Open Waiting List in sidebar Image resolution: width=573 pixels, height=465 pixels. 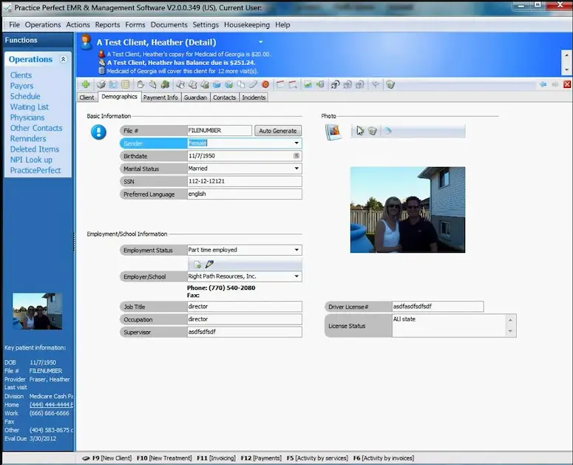(30, 107)
